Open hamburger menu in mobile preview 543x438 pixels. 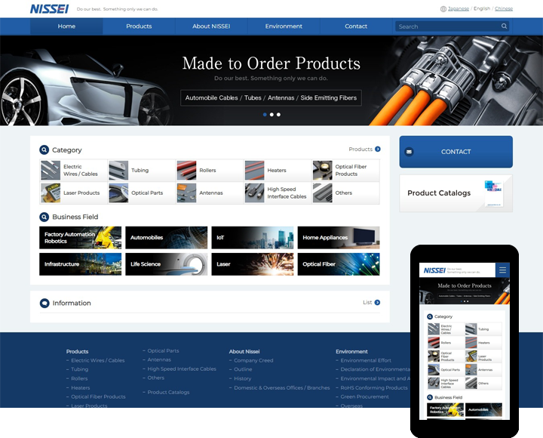click(502, 270)
